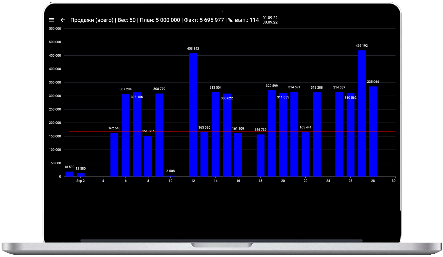Select the bar with value 162 648
This screenshot has height=257, width=443.
click(x=114, y=155)
